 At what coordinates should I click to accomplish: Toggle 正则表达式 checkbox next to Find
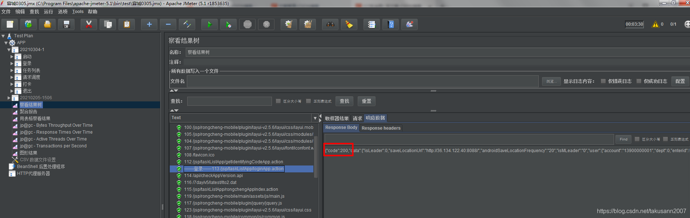(x=665, y=139)
